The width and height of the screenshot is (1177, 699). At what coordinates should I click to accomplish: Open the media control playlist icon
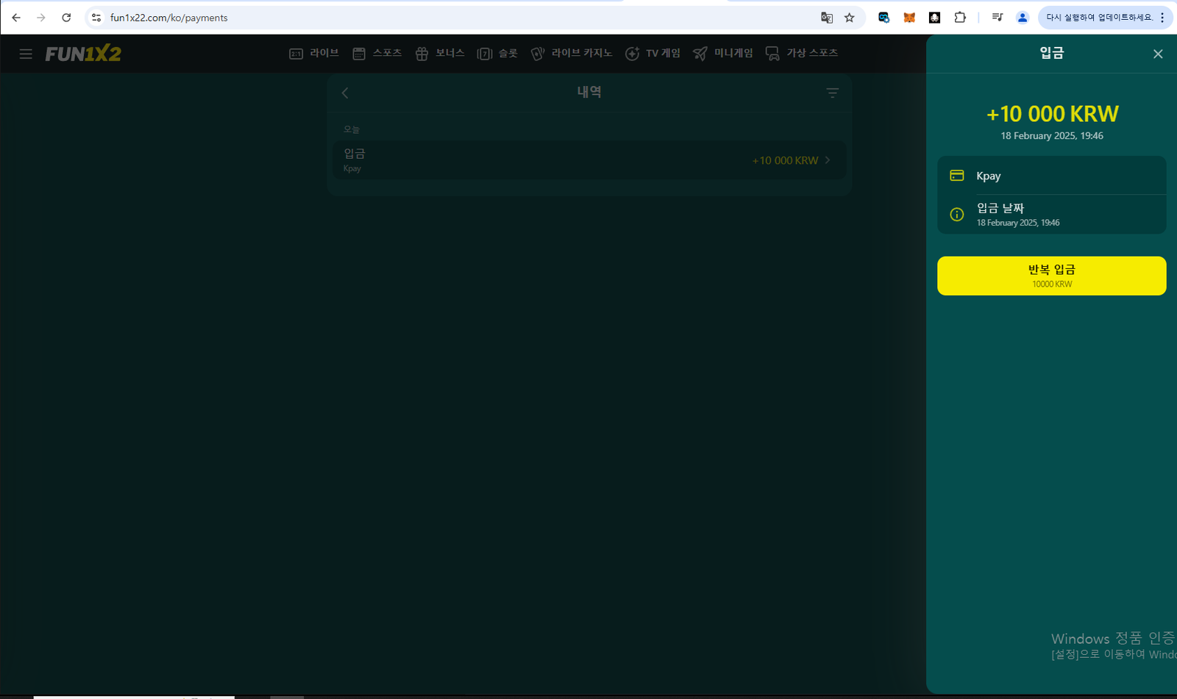tap(998, 18)
